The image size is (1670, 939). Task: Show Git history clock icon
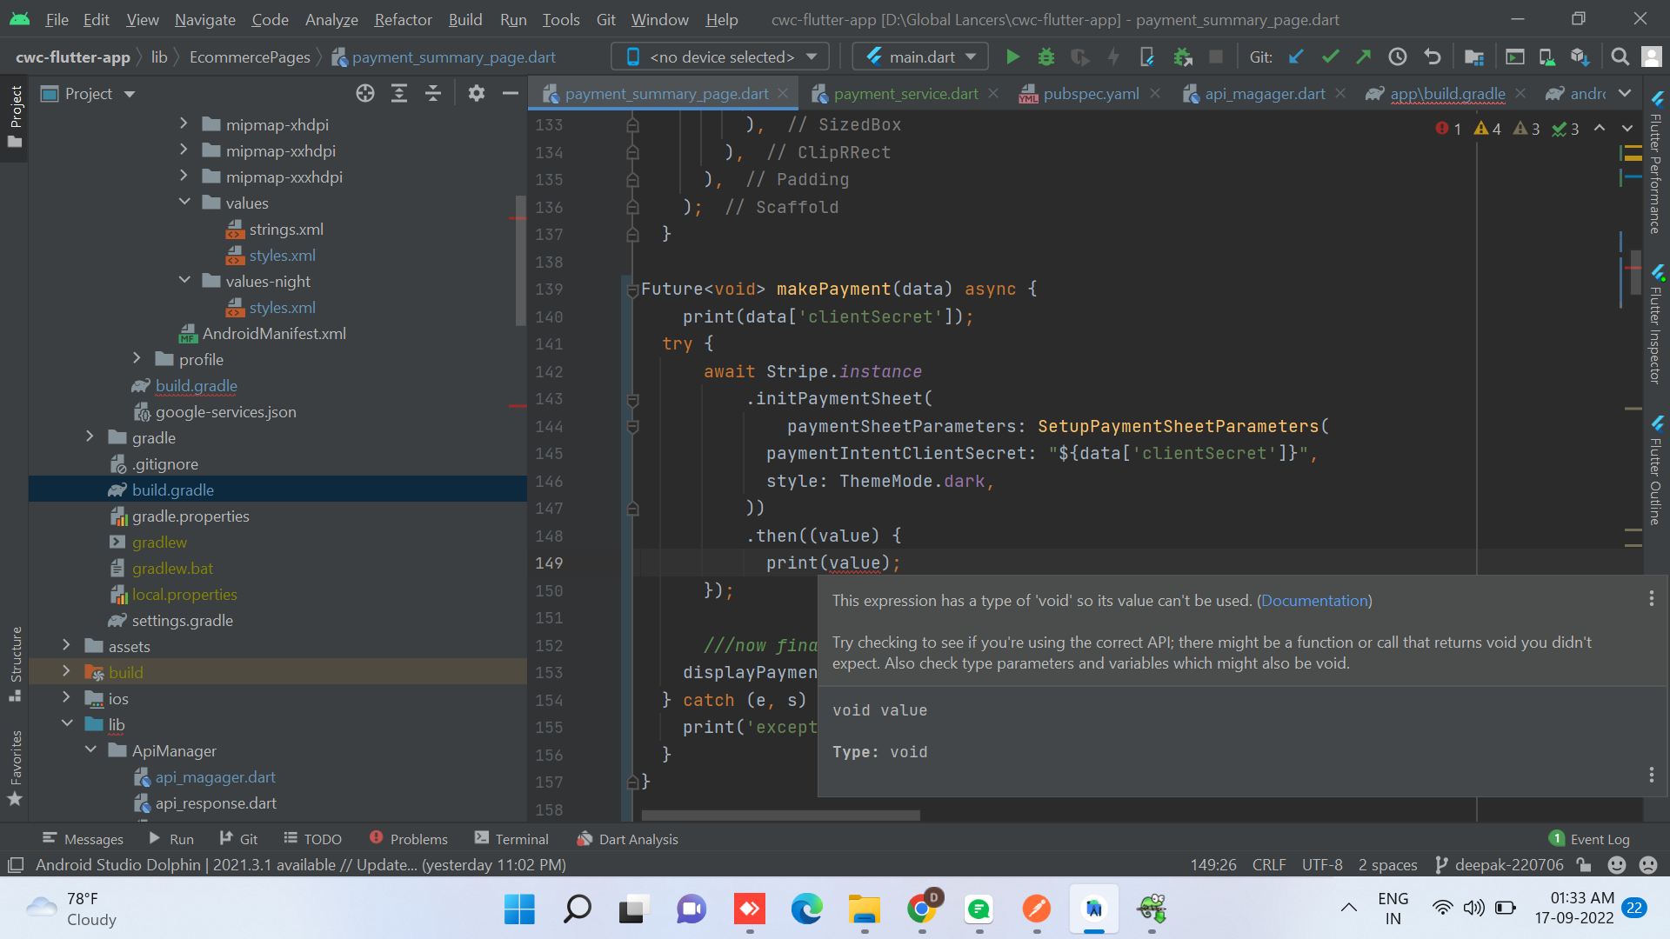[1398, 57]
